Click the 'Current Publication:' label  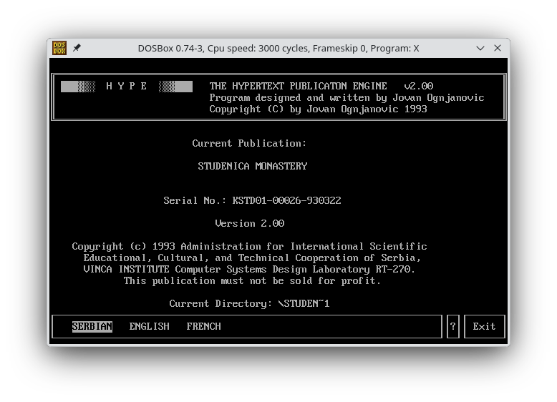[x=249, y=143]
